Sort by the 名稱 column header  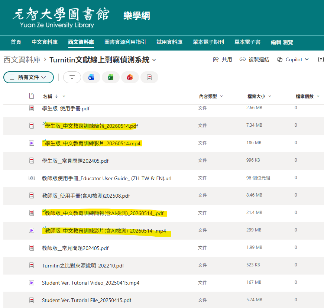pyautogui.click(x=47, y=96)
